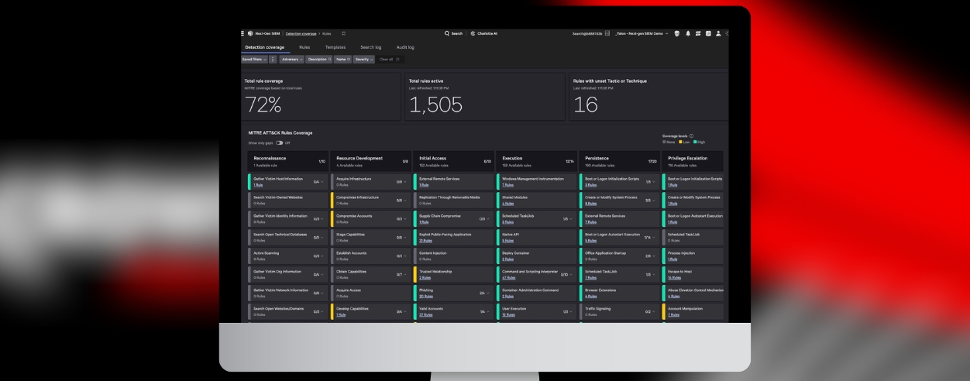The image size is (970, 381).
Task: Open the Saved filters dropdown
Action: pos(254,60)
